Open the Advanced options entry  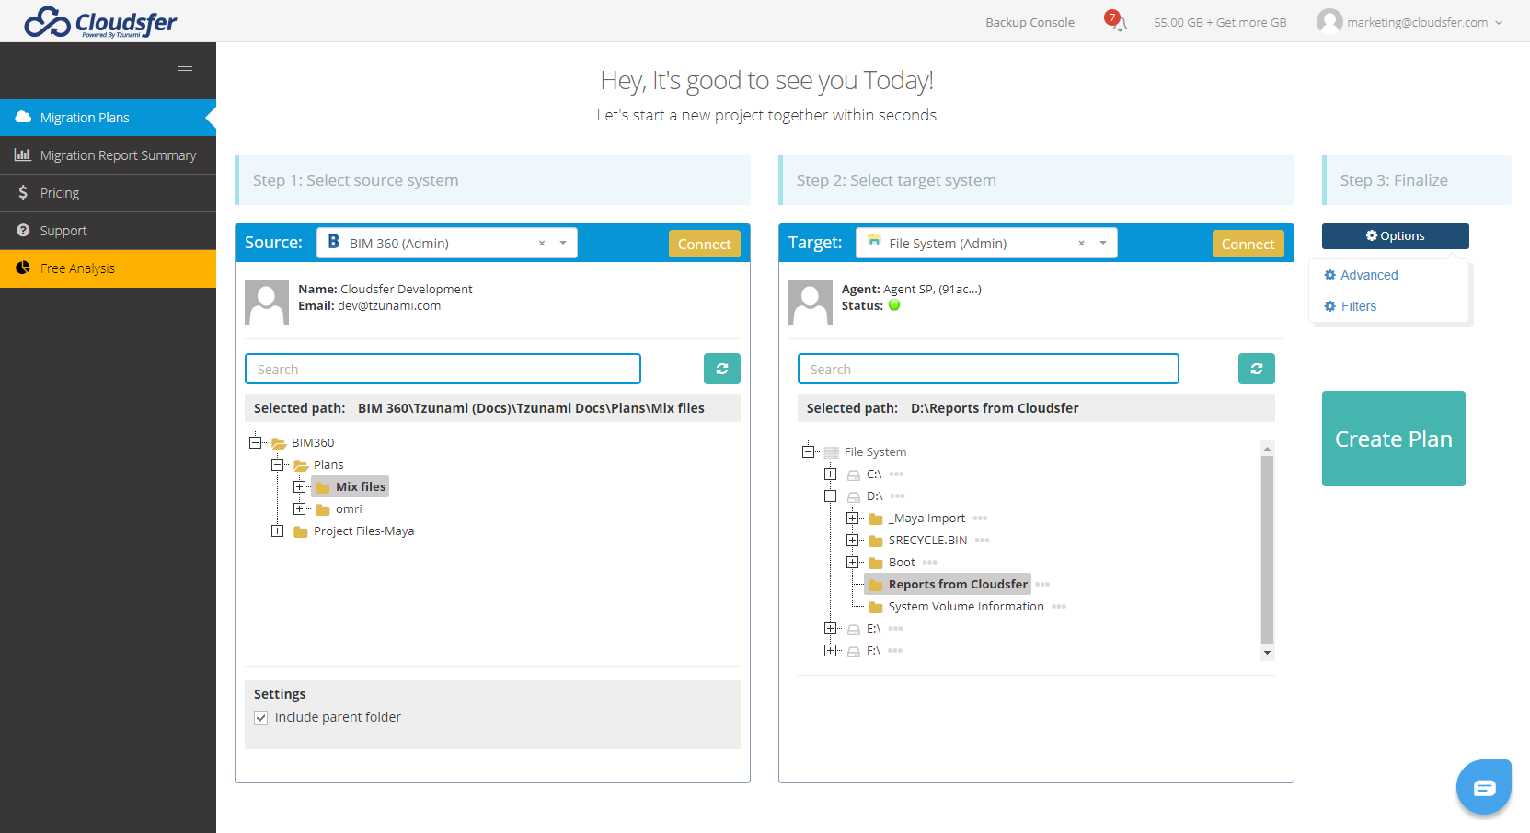1361,275
